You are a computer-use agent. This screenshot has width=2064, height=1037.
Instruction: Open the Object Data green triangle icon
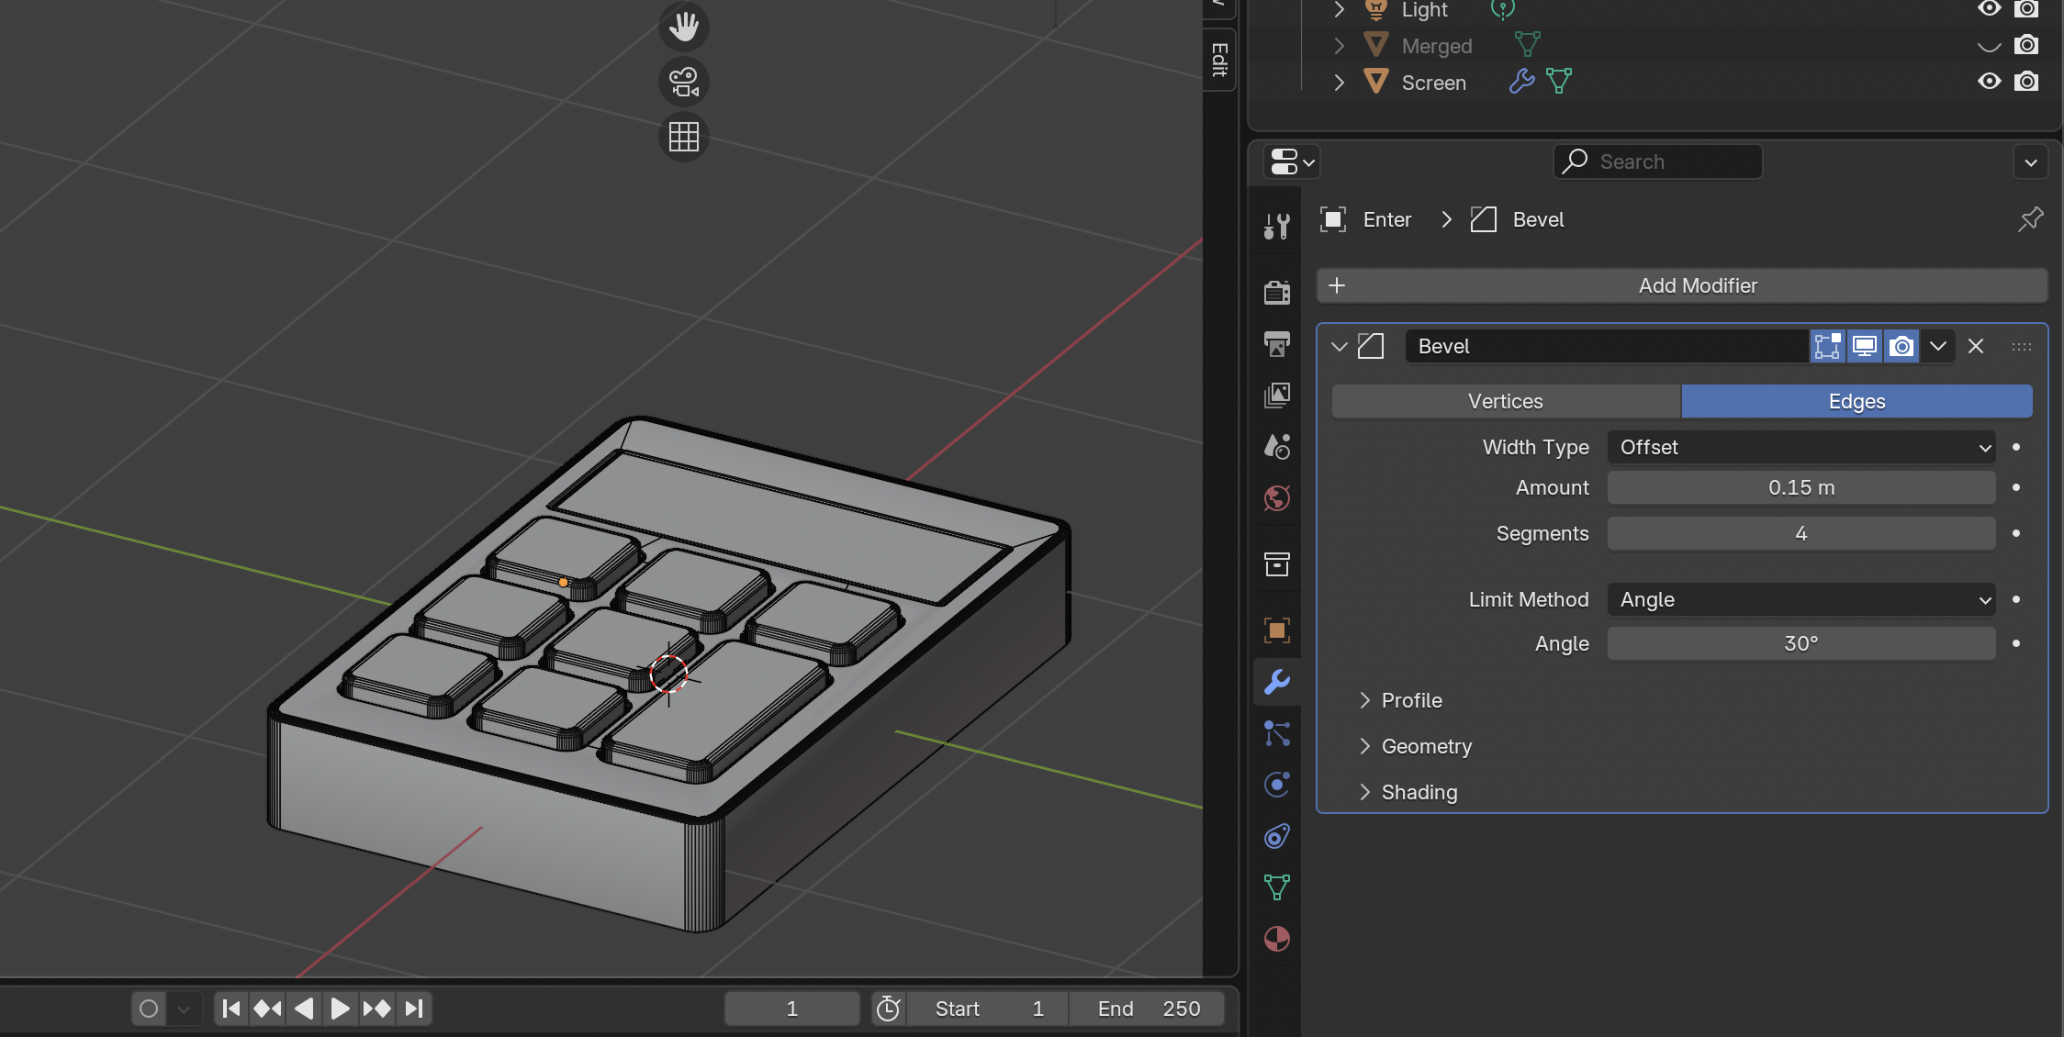coord(1276,886)
